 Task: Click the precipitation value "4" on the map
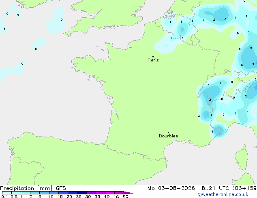(253, 63)
